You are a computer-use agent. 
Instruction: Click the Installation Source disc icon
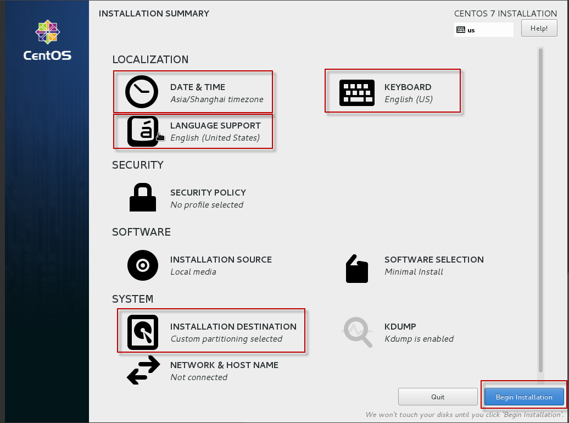[x=143, y=265]
